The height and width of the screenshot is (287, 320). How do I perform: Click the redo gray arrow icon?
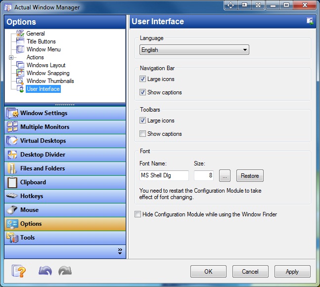pyautogui.click(x=65, y=271)
